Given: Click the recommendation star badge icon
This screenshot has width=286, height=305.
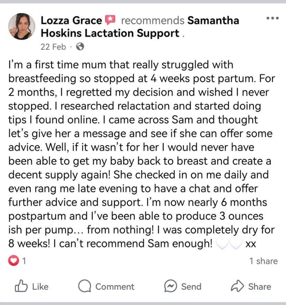Looking at the screenshot, I should point(110,20).
